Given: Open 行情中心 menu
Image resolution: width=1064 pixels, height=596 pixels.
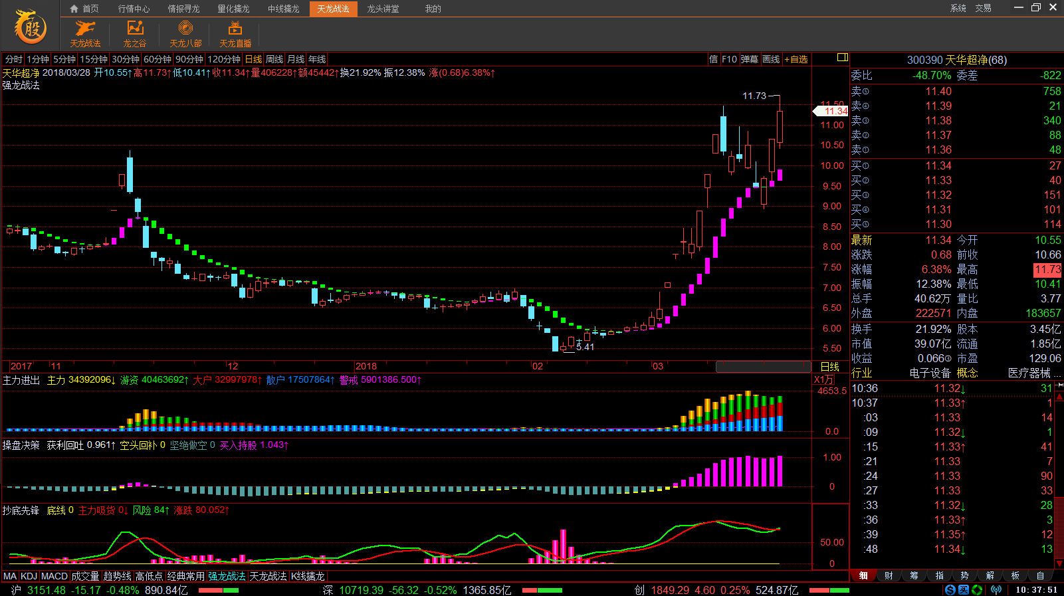Looking at the screenshot, I should (x=134, y=9).
